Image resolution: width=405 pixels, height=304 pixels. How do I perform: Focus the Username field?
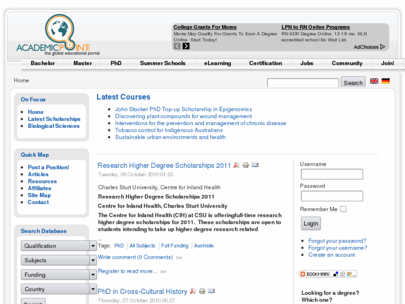point(332,174)
